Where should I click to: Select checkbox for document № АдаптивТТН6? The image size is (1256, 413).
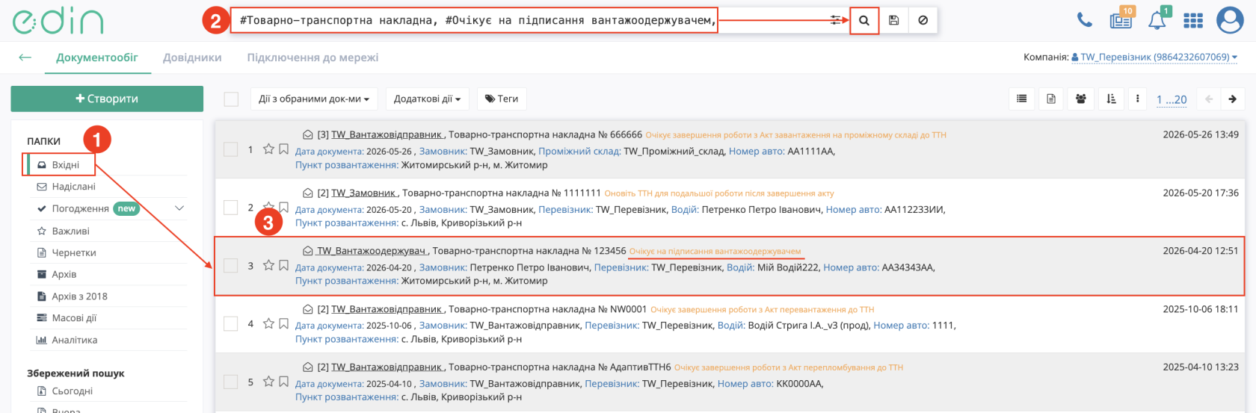pos(231,382)
